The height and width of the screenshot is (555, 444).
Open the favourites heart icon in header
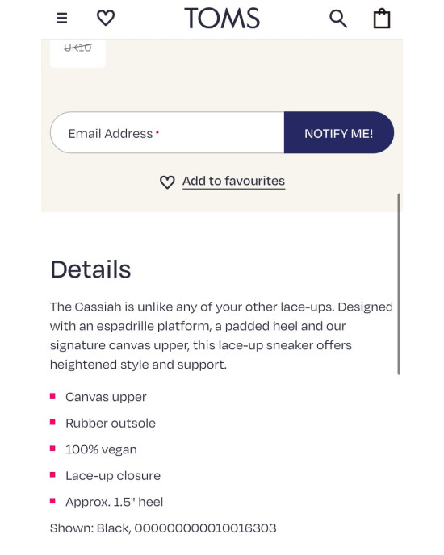pyautogui.click(x=106, y=18)
